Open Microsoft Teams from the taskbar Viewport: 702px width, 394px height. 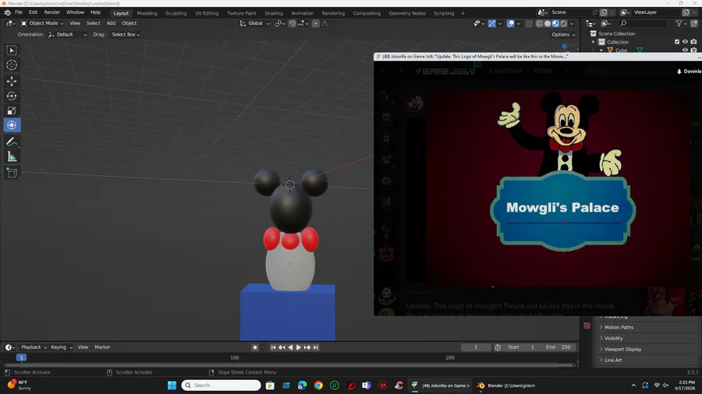367,385
